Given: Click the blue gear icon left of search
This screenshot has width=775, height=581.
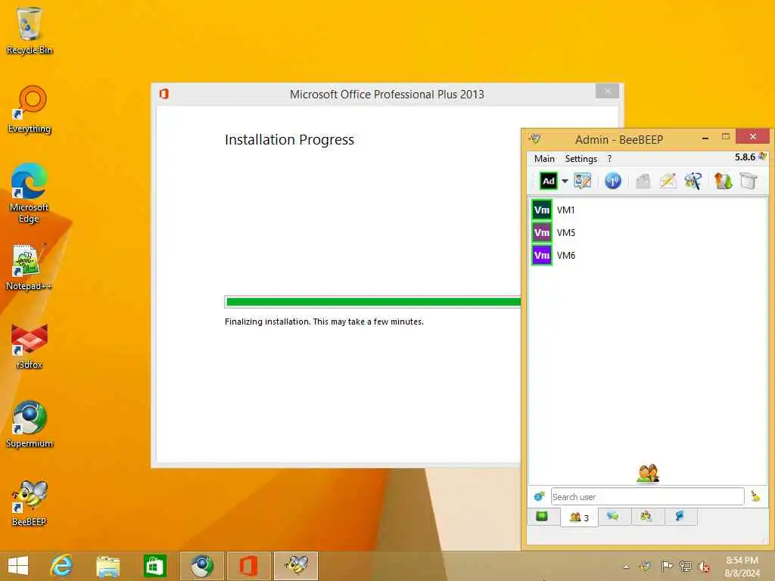Looking at the screenshot, I should pos(539,496).
